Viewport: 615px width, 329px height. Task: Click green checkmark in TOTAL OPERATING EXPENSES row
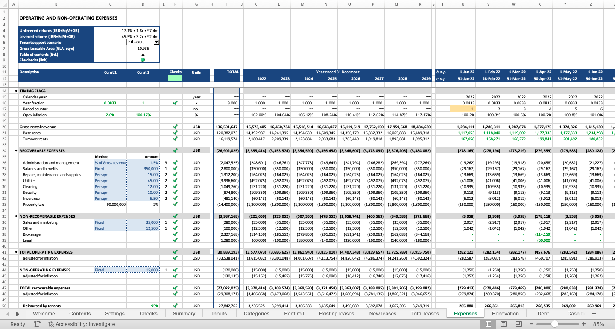tap(175, 252)
